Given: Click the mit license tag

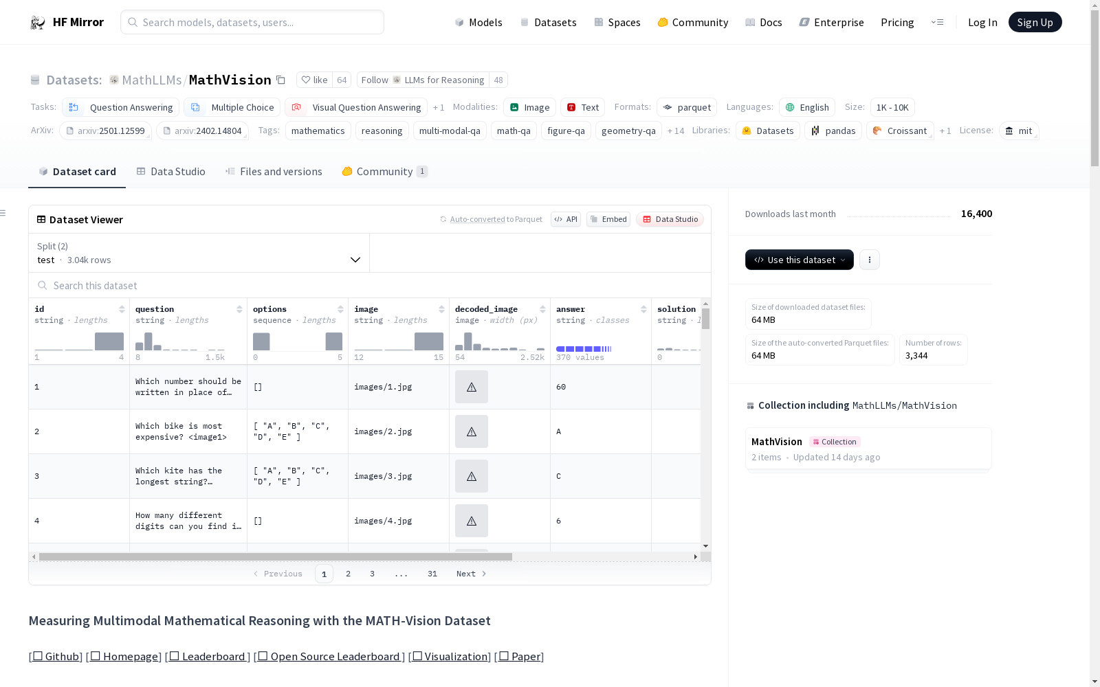Looking at the screenshot, I should pyautogui.click(x=1019, y=131).
